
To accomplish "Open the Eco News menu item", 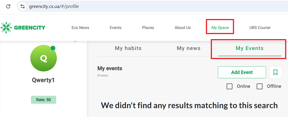I will click(x=80, y=28).
